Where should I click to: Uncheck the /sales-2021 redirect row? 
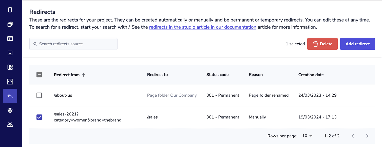click(x=39, y=117)
